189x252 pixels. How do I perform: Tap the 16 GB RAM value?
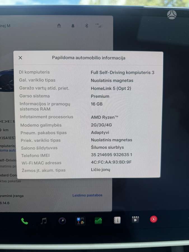[x=97, y=104]
